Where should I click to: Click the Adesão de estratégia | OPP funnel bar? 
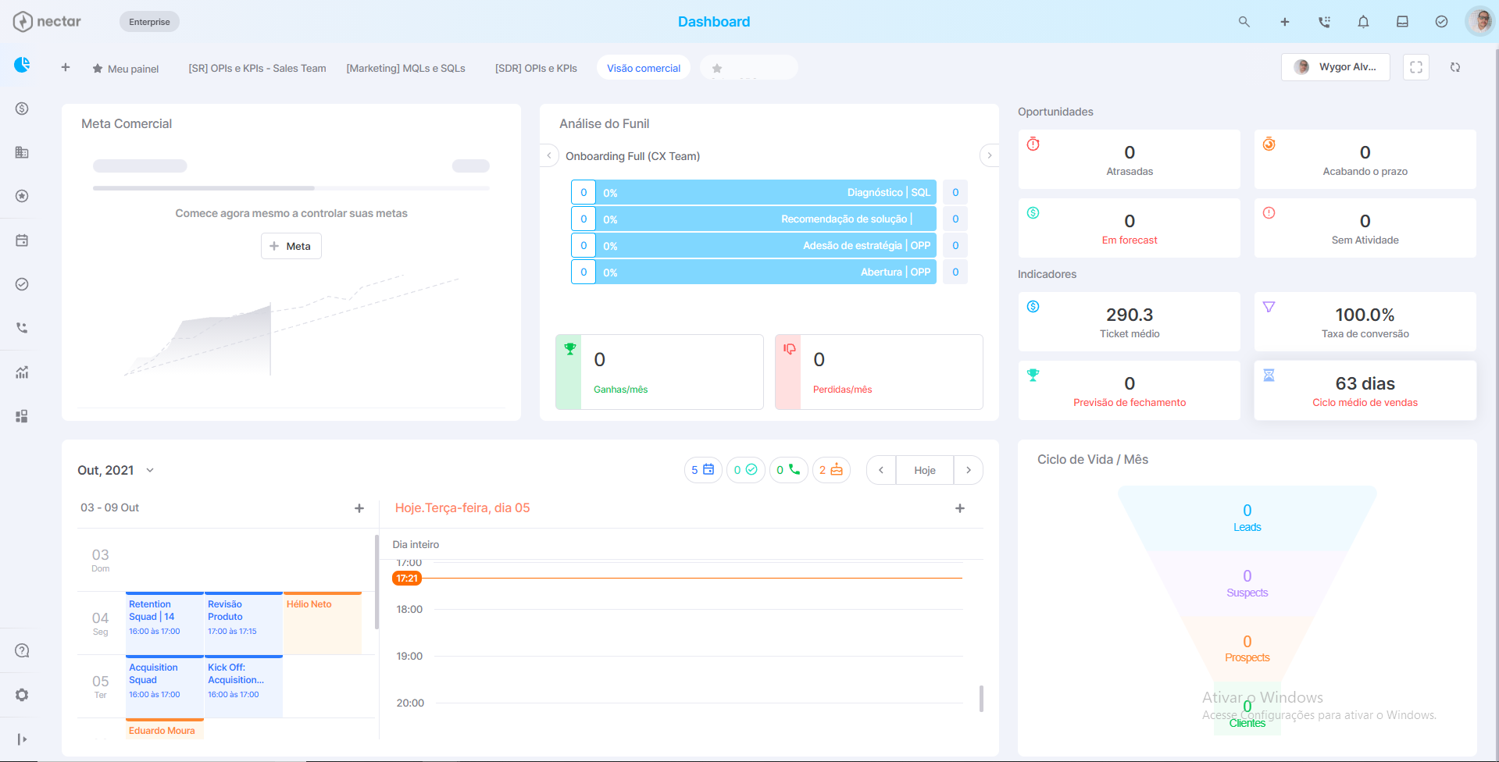coord(766,245)
